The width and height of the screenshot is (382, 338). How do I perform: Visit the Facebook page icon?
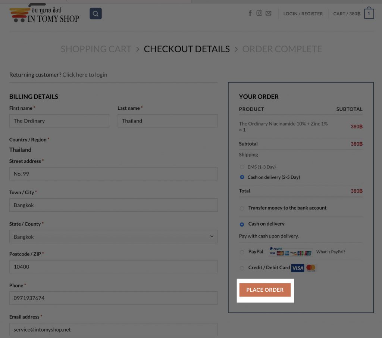250,13
